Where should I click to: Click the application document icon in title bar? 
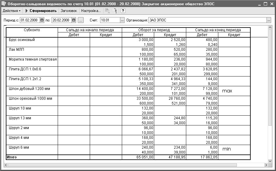pyautogui.click(x=4, y=4)
